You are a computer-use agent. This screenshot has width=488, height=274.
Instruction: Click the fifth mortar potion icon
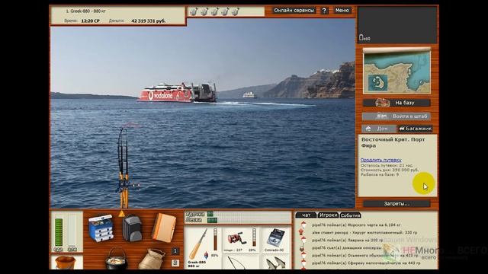pos(236,12)
